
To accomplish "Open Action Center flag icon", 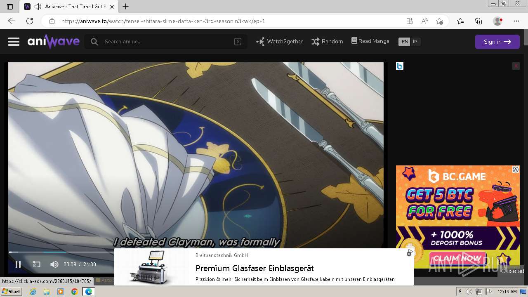I will 488,292.
